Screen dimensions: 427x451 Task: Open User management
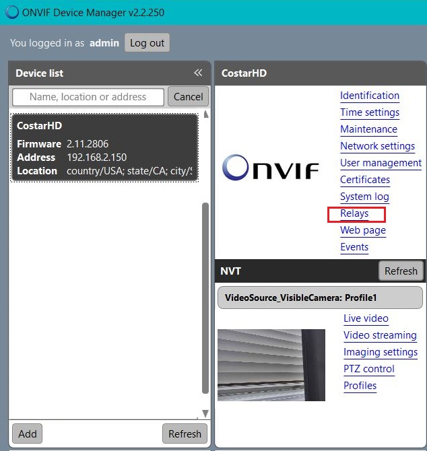click(381, 163)
